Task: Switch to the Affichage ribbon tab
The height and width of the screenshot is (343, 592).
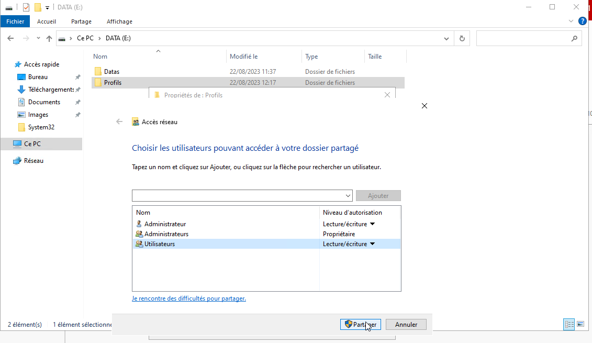Action: pos(119,21)
